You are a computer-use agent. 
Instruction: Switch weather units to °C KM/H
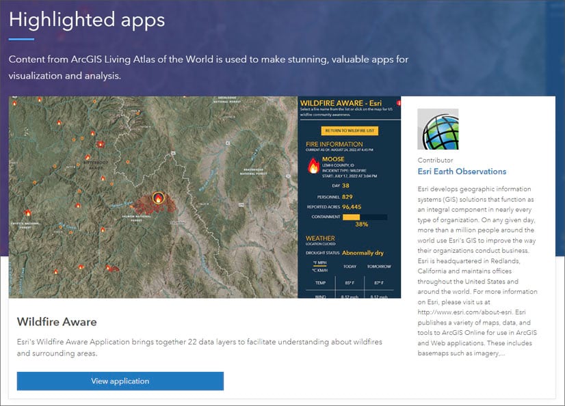[319, 271]
